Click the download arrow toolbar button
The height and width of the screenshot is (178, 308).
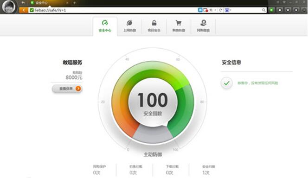pyautogui.click(x=296, y=10)
